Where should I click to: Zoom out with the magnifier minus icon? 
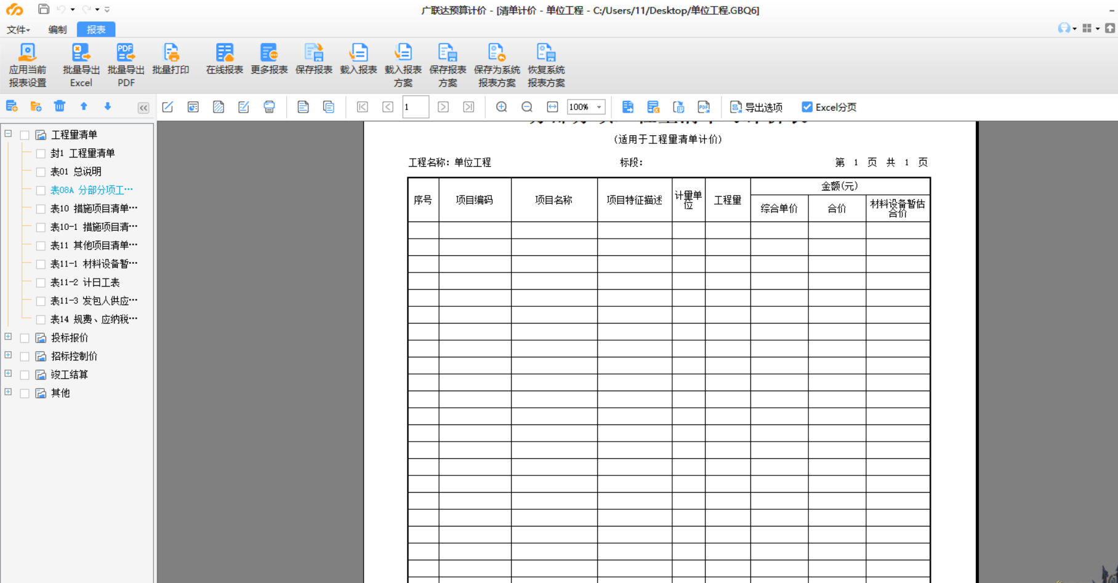click(527, 107)
